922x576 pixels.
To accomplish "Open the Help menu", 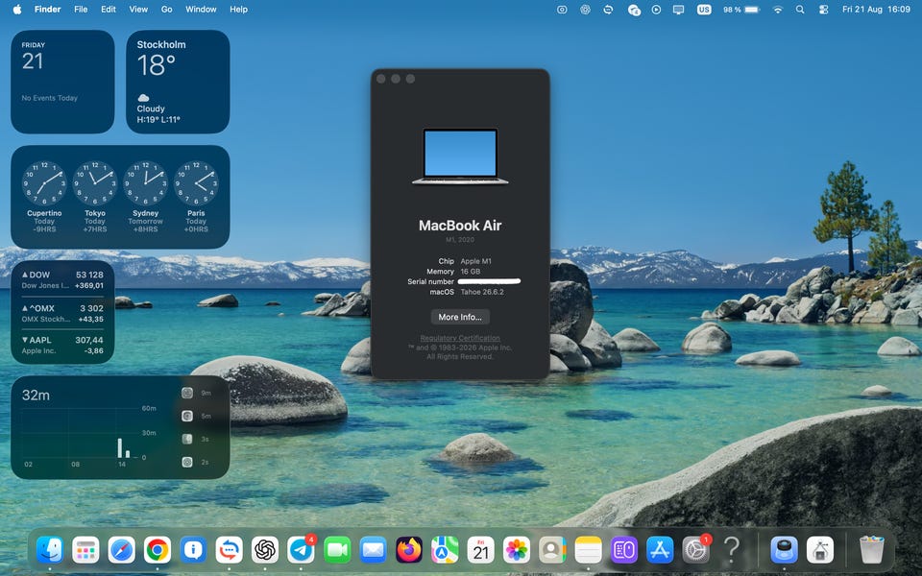I will (239, 10).
